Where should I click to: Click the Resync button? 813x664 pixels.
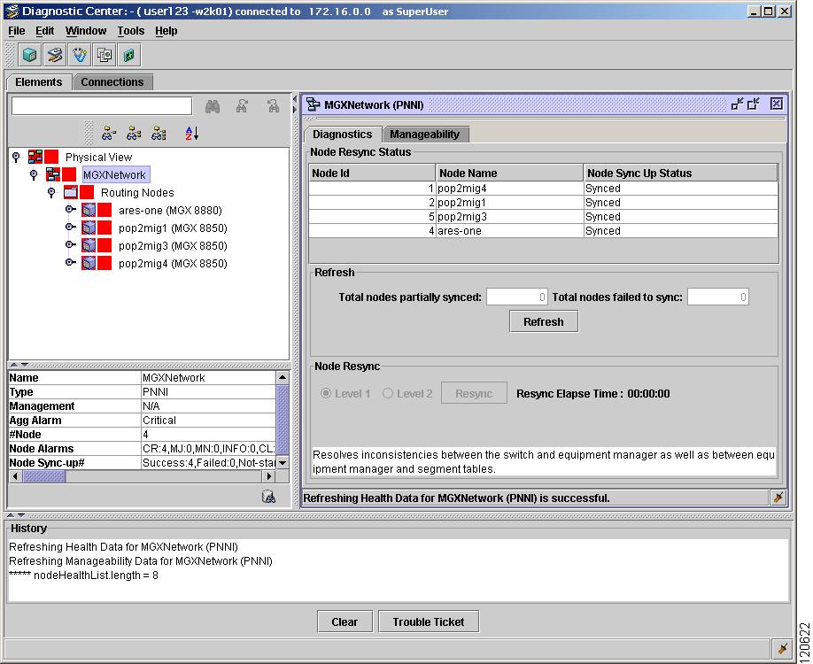point(474,393)
